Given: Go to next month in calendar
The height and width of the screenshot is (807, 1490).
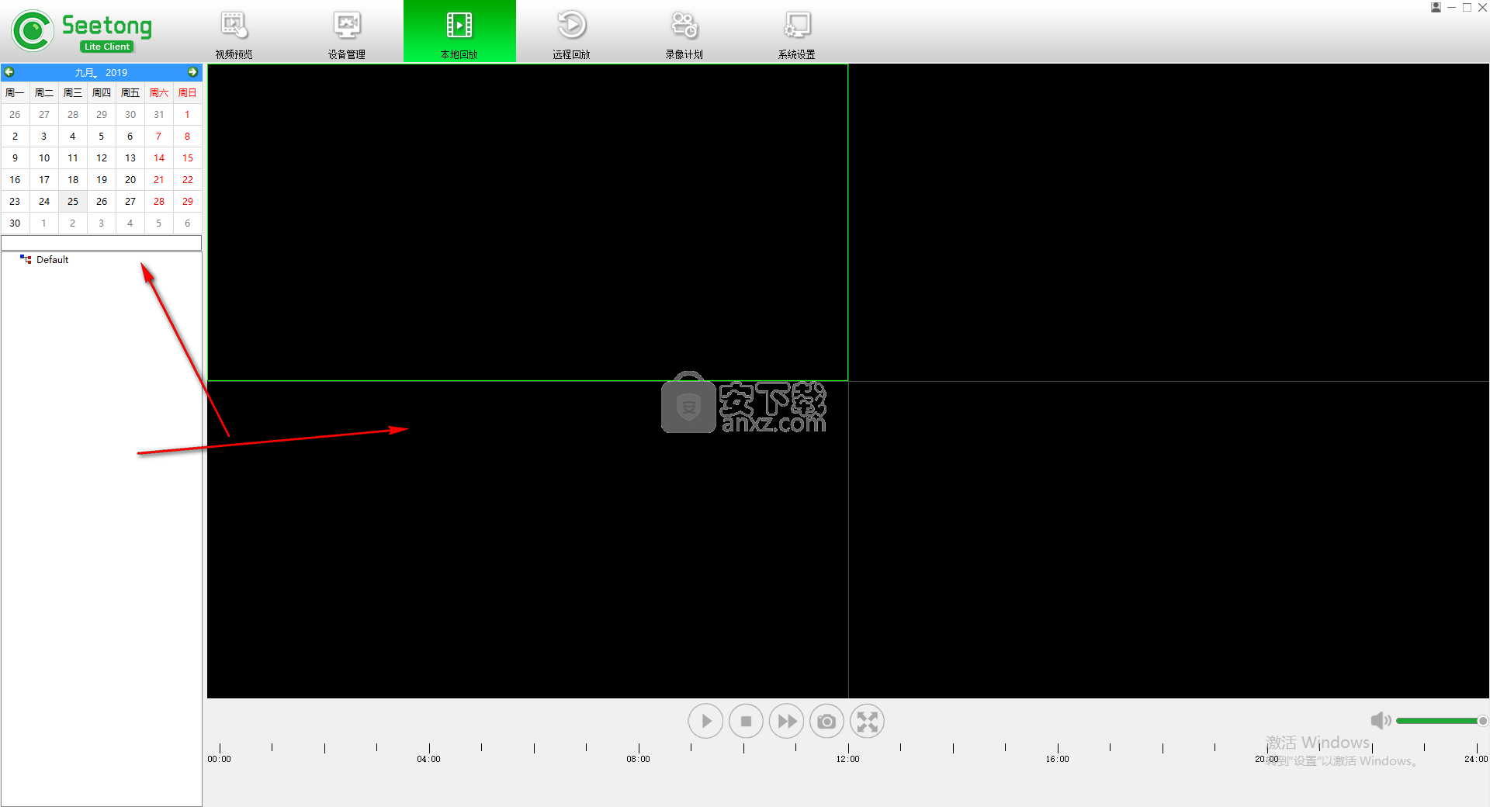Looking at the screenshot, I should pyautogui.click(x=193, y=72).
